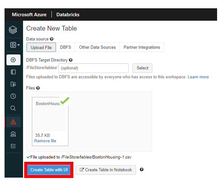Open the Data Science persona switcher dropdown
This screenshot has width=222, height=181.
[x=15, y=45]
